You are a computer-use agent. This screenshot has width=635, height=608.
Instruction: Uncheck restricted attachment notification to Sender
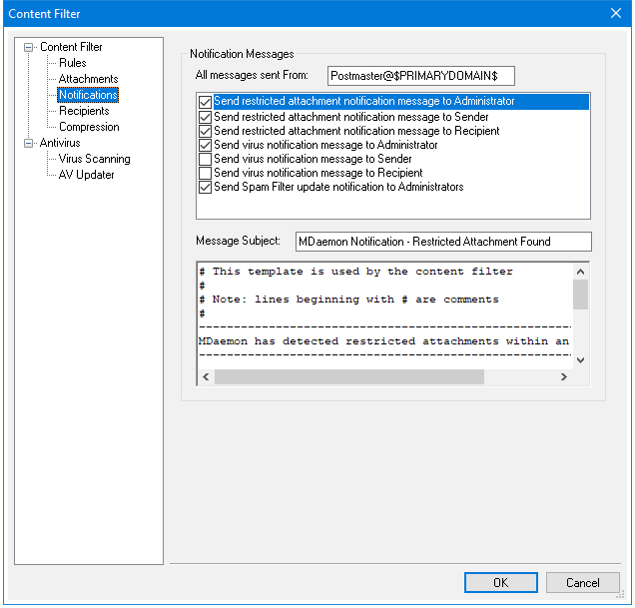click(x=206, y=117)
